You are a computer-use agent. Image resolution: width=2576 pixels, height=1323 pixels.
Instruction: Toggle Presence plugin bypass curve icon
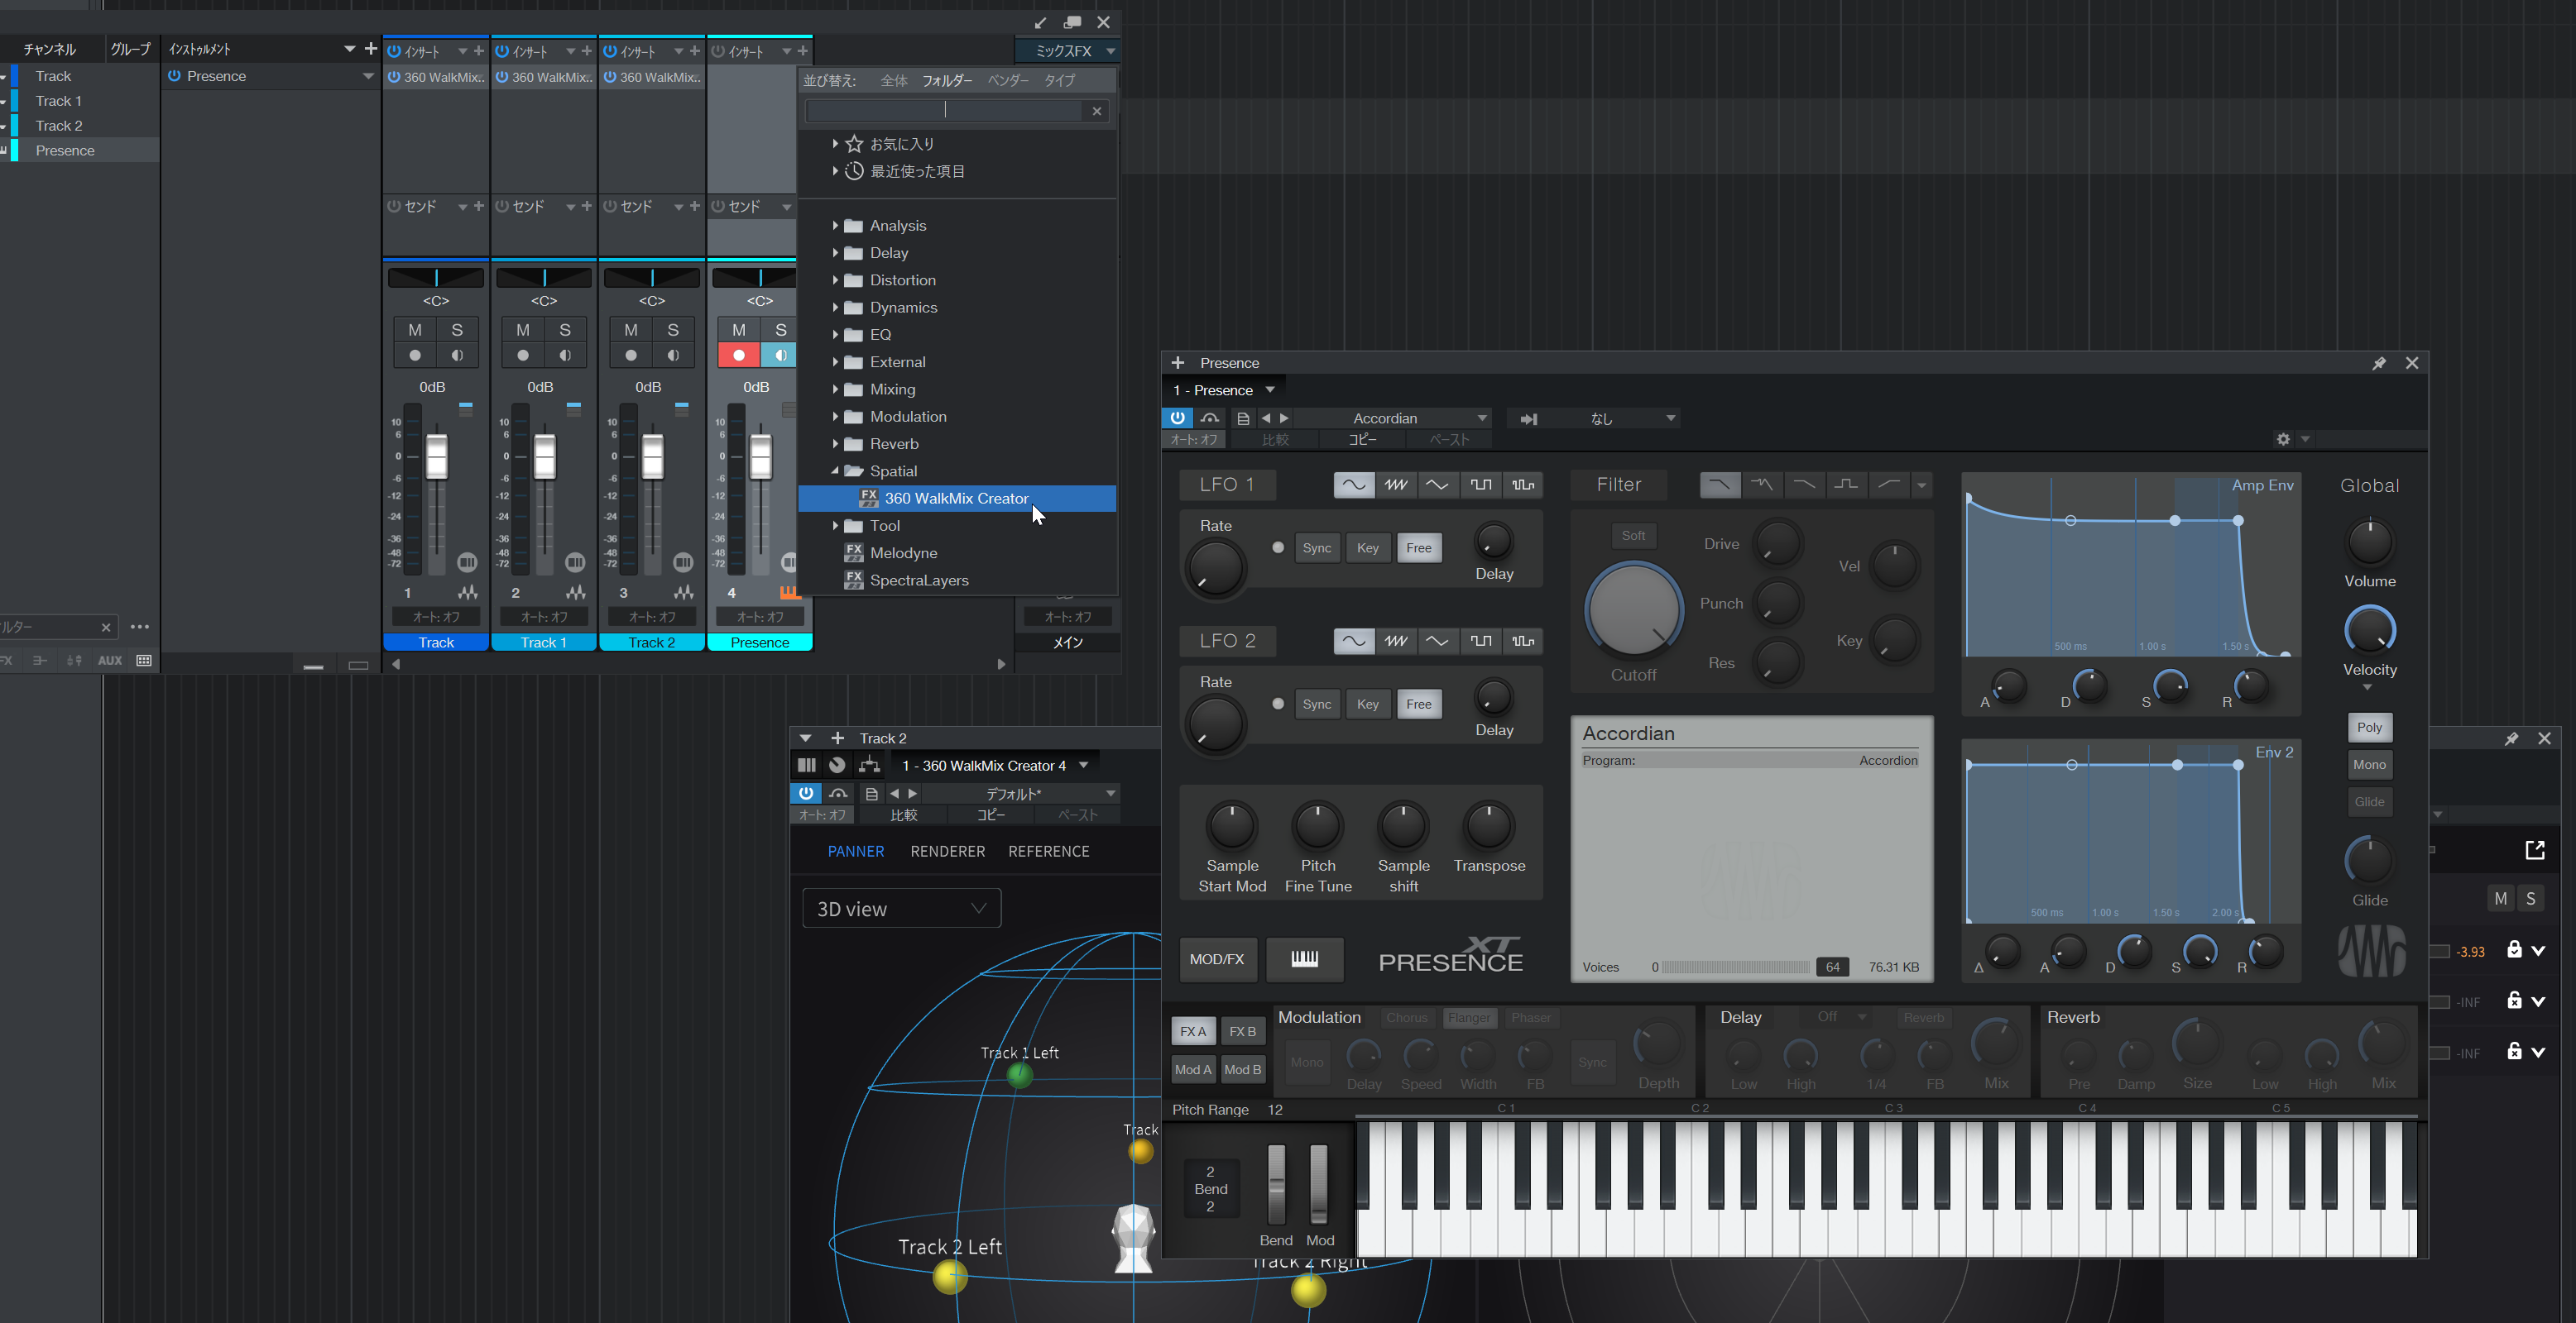coord(1210,418)
